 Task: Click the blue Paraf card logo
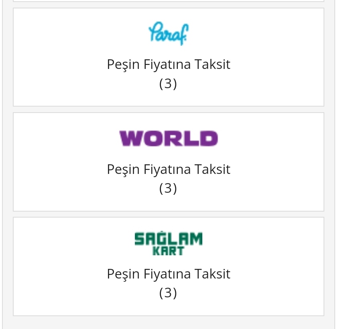pyautogui.click(x=169, y=33)
